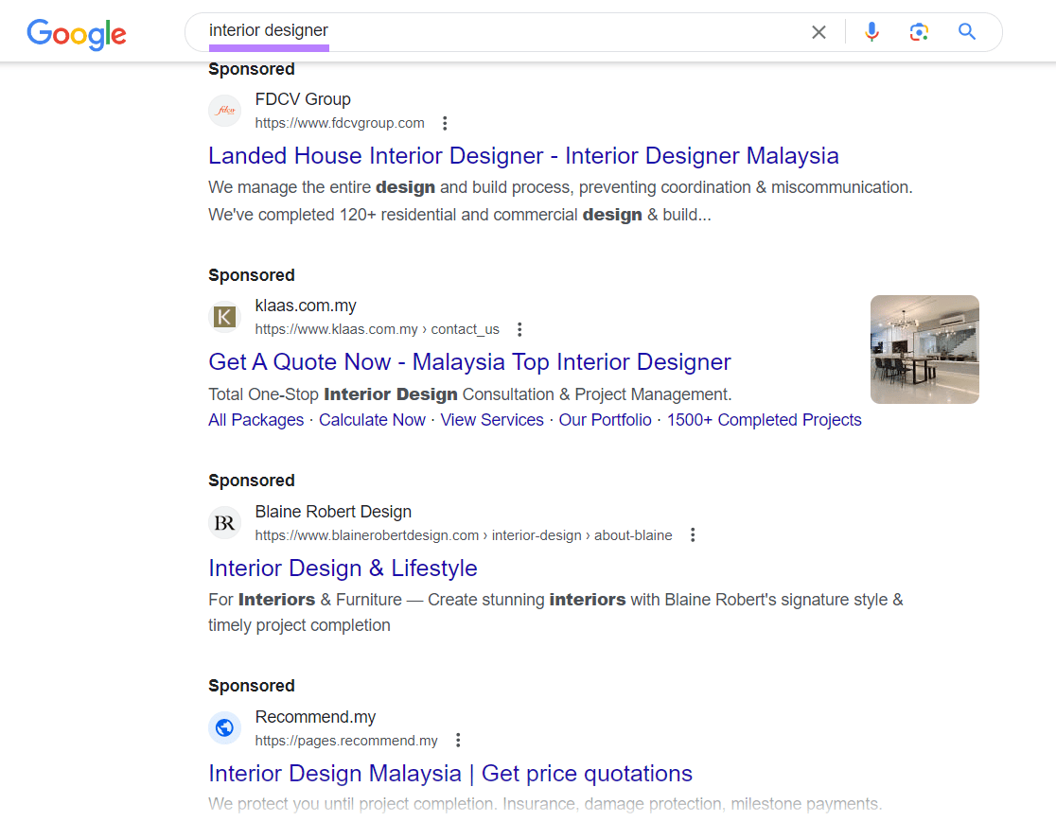Click the voice search microphone icon

tap(871, 31)
